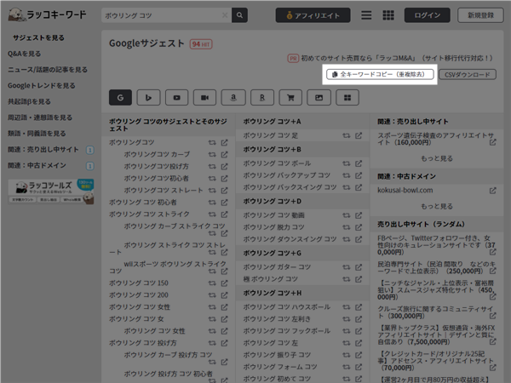This screenshot has width=511, height=383.
Task: Open external link for スポーツ遺伝子検査 site
Action: pos(493,142)
